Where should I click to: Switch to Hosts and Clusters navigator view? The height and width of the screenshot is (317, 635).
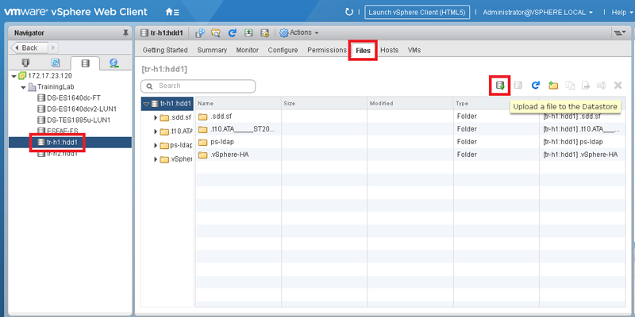(x=25, y=63)
